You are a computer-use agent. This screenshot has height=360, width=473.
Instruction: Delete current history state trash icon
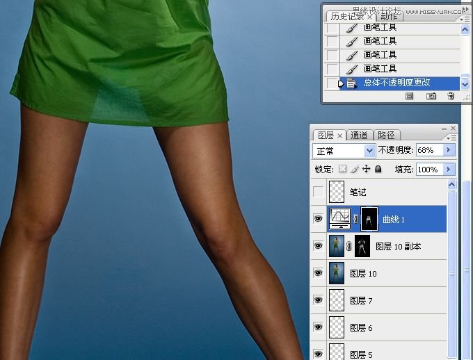pos(451,96)
